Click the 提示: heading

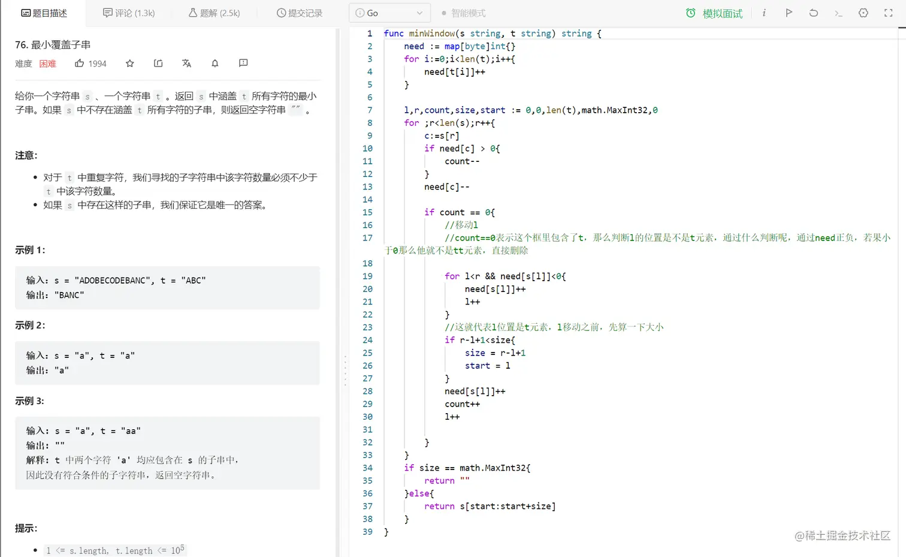[26, 528]
